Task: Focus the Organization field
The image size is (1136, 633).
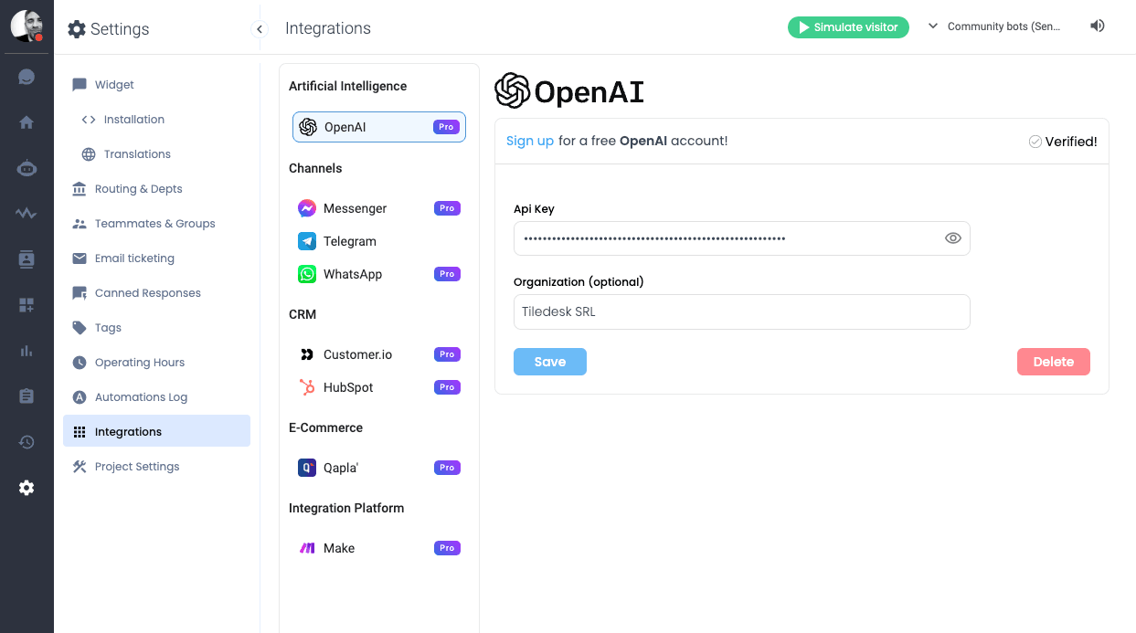Action: tap(741, 311)
